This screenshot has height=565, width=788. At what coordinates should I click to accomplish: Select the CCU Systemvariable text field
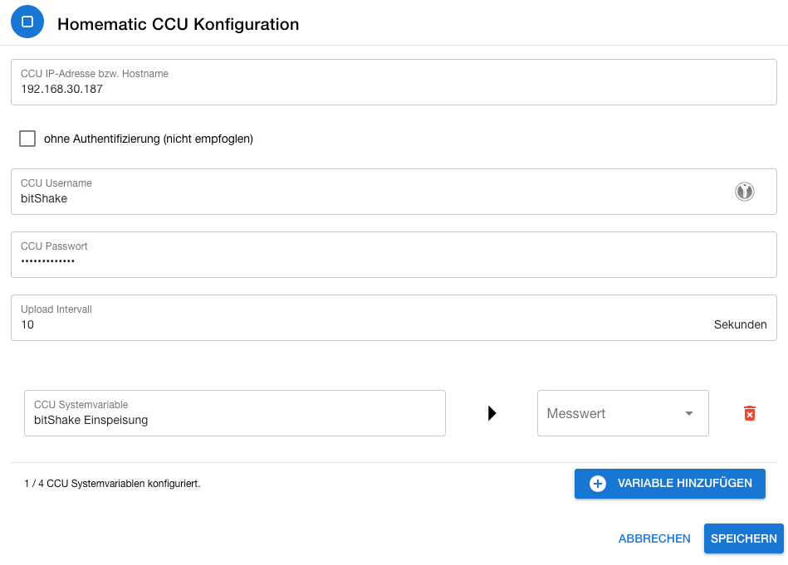coord(235,412)
